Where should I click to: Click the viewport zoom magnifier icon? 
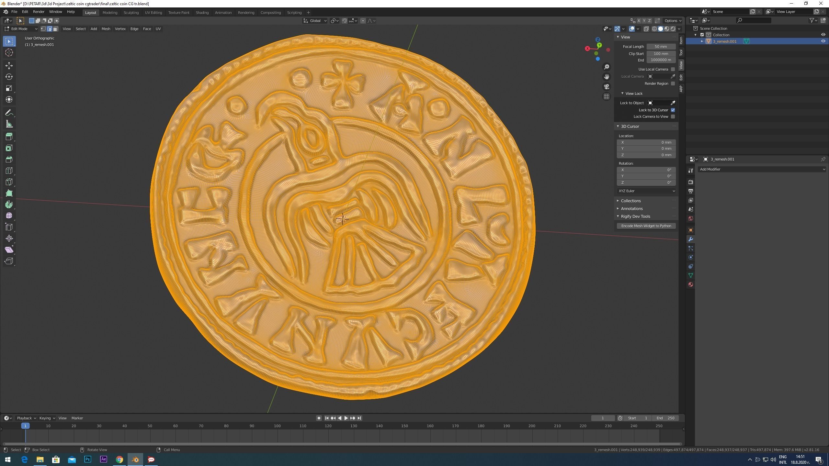pos(607,67)
